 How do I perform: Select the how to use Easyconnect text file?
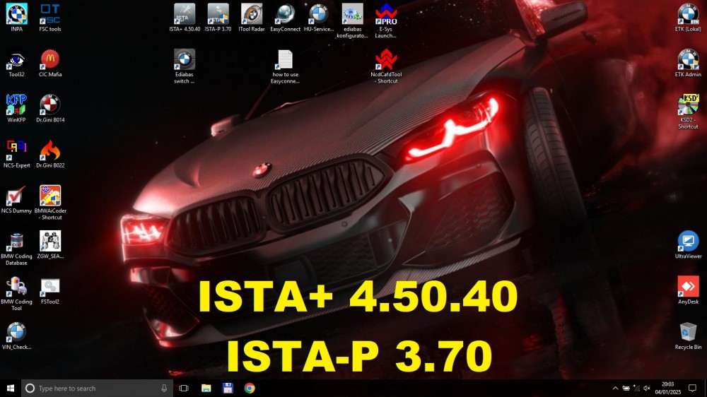pos(285,66)
